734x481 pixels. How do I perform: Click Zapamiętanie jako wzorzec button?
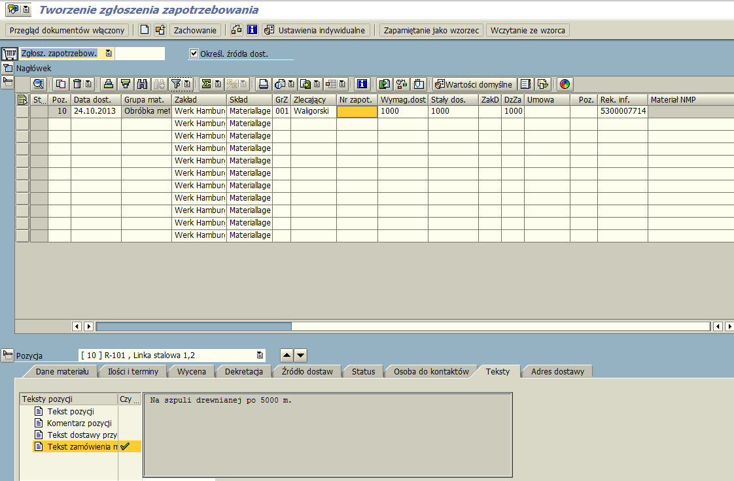(431, 30)
